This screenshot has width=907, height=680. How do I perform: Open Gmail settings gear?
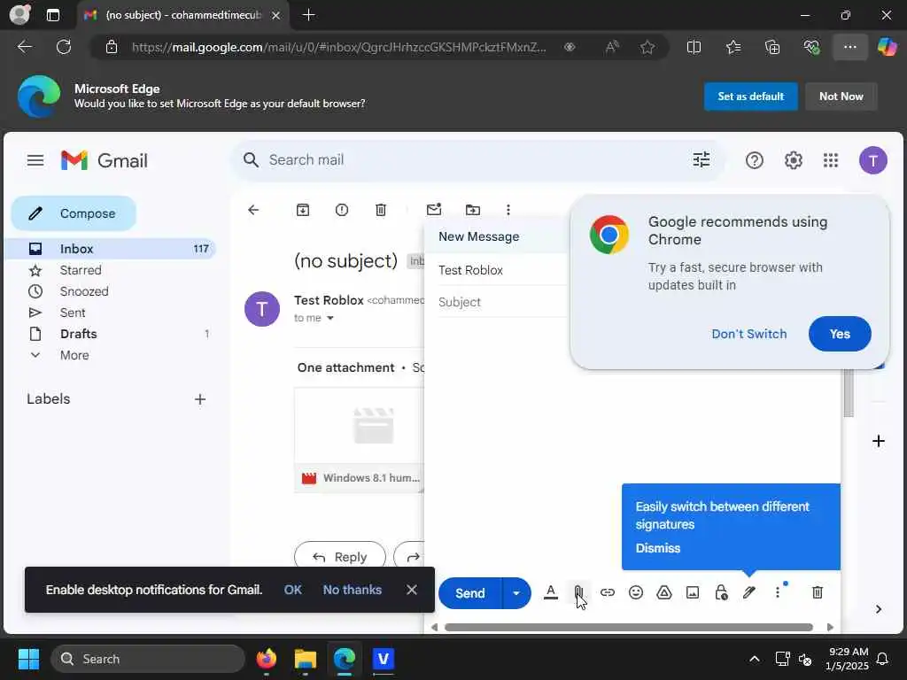pyautogui.click(x=793, y=160)
